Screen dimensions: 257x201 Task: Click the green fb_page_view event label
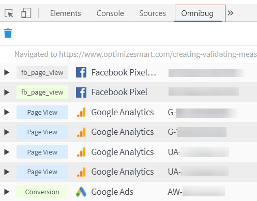tap(42, 92)
